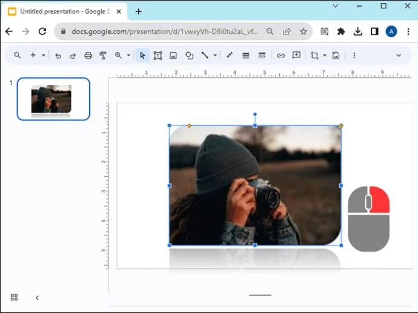The height and width of the screenshot is (313, 418).
Task: Expand the line type dropdown arrow
Action: [215, 55]
